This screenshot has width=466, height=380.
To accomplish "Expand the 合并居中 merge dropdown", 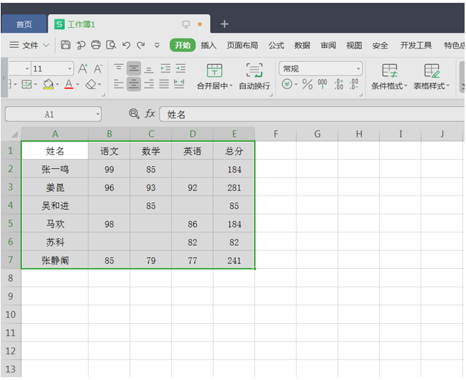I will coord(231,86).
